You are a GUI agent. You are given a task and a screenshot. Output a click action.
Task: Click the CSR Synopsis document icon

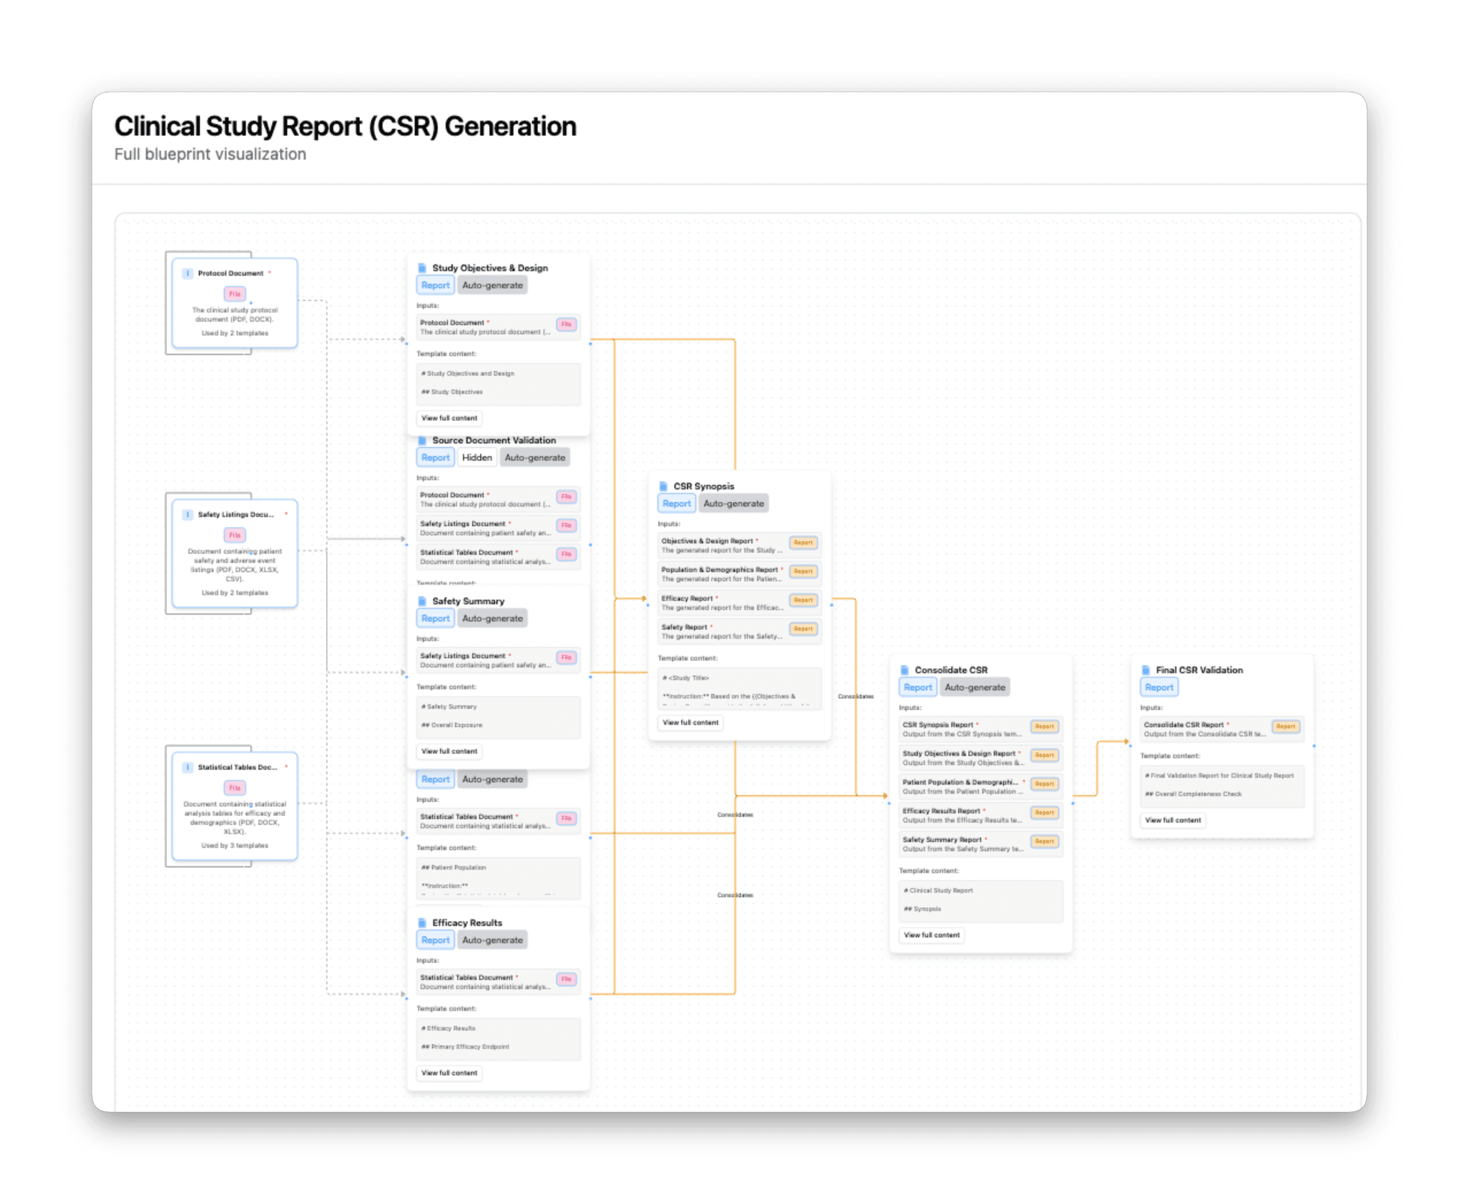[x=663, y=486]
